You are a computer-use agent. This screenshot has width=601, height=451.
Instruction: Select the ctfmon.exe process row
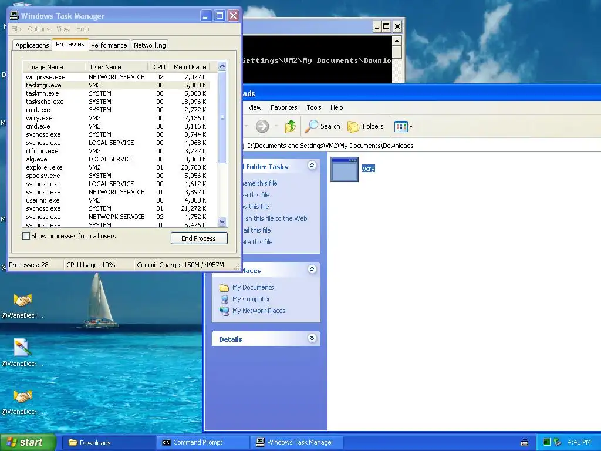(x=117, y=151)
